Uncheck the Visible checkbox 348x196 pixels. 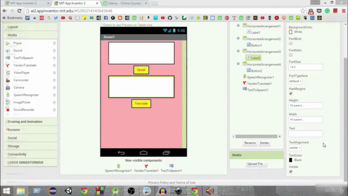tap(291, 171)
